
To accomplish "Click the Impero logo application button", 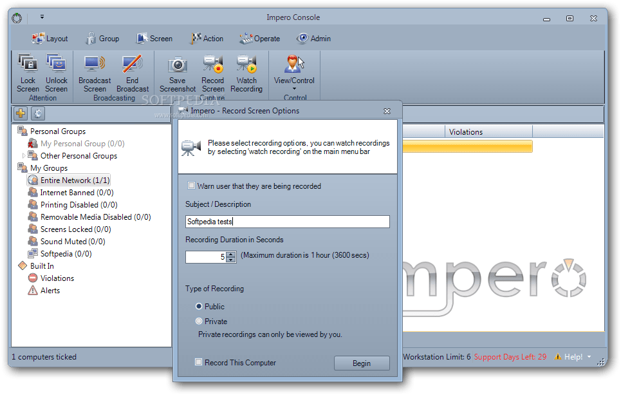I will point(17,18).
